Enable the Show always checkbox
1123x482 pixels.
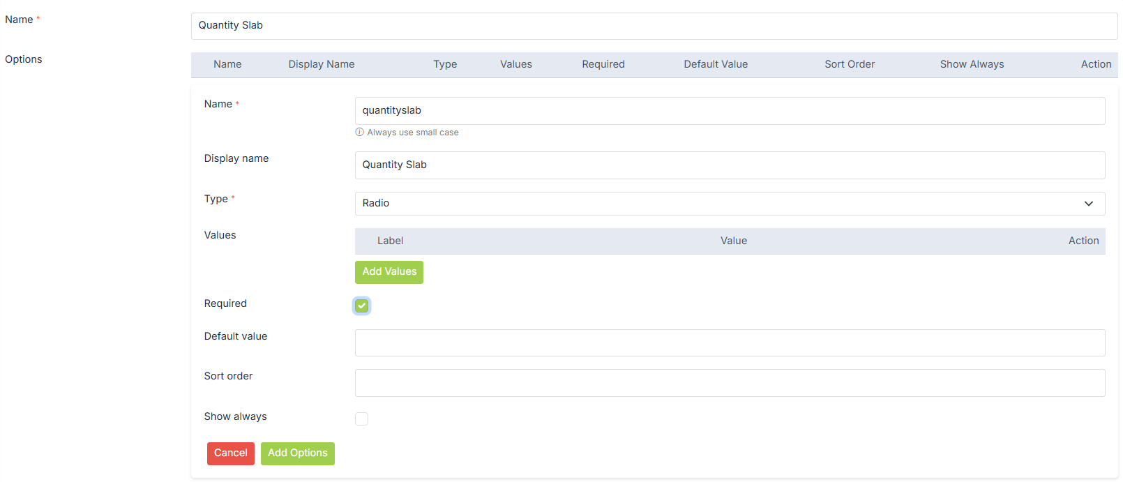coord(361,419)
